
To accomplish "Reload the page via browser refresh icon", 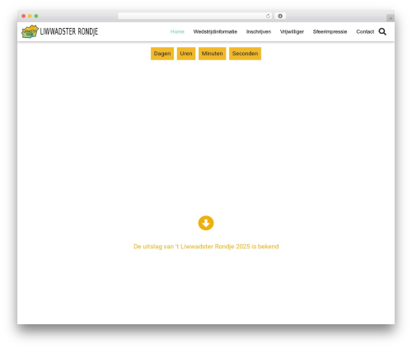I will 268,16.
